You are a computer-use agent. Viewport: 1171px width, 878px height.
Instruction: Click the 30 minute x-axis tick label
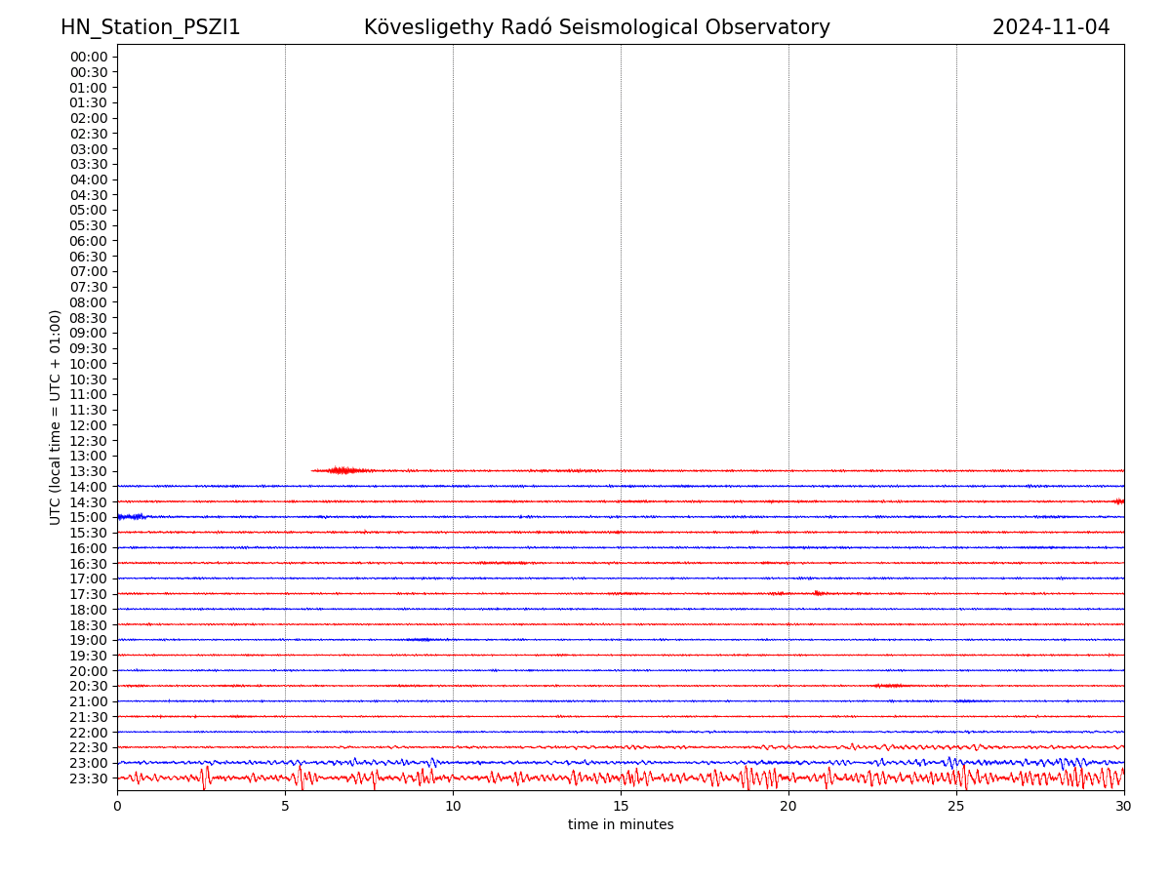[x=1123, y=807]
